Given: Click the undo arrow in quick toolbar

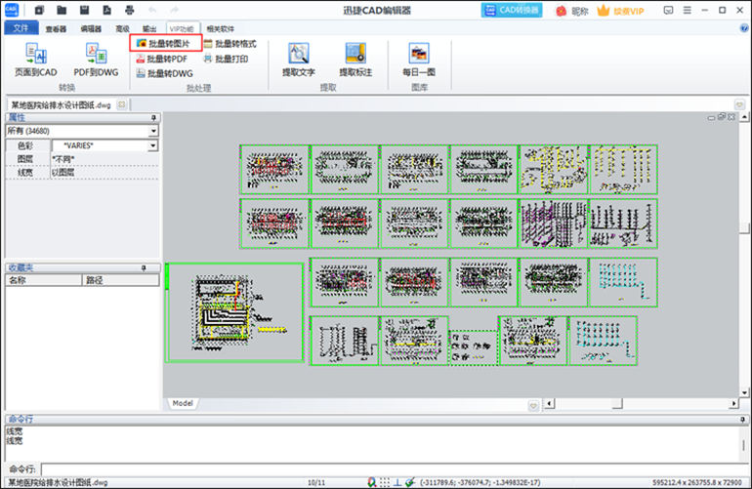Looking at the screenshot, I should 152,10.
